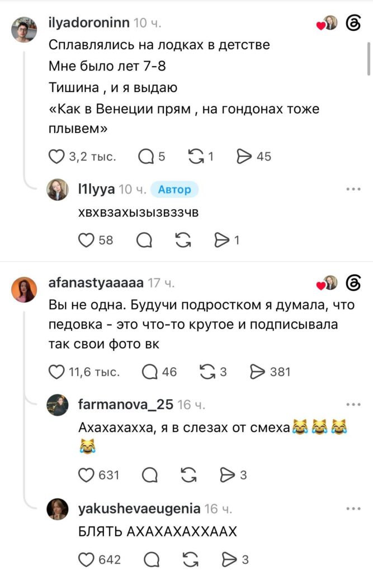Like afanastyaaaaa's comment with 11,6 тыс. likes
This screenshot has height=574, width=373.
56,372
